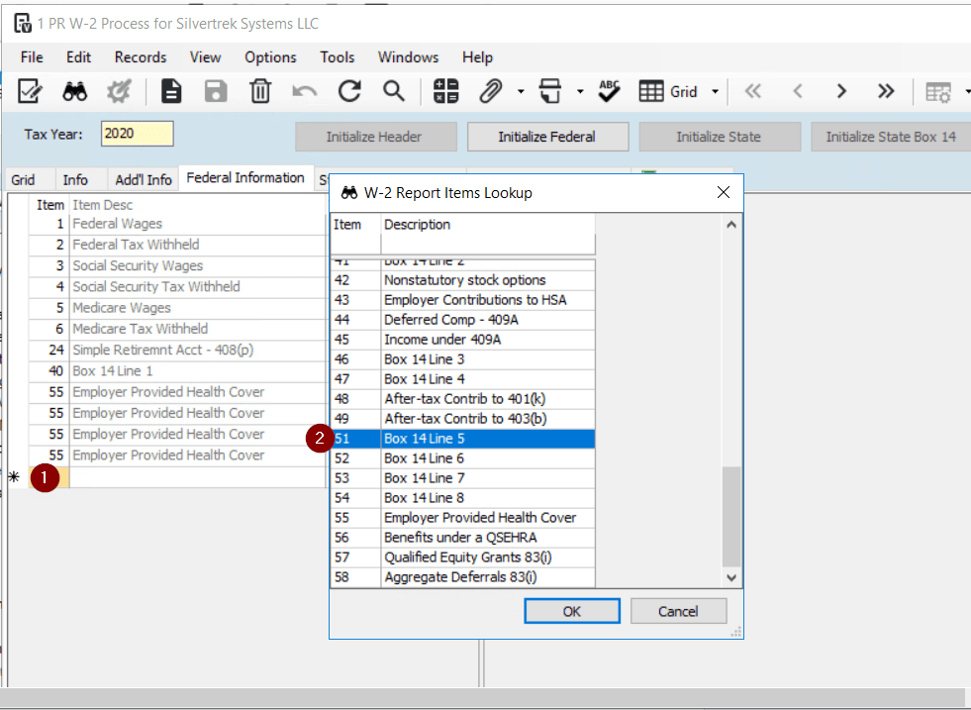This screenshot has width=971, height=710.
Task: Jump to last record double-right arrow
Action: [886, 92]
